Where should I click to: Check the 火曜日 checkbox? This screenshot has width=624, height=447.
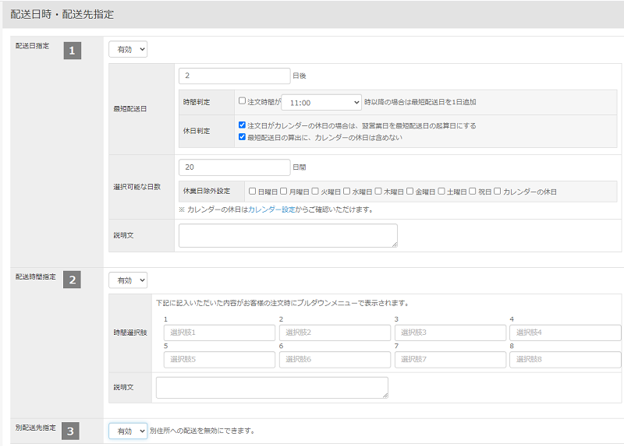click(315, 192)
